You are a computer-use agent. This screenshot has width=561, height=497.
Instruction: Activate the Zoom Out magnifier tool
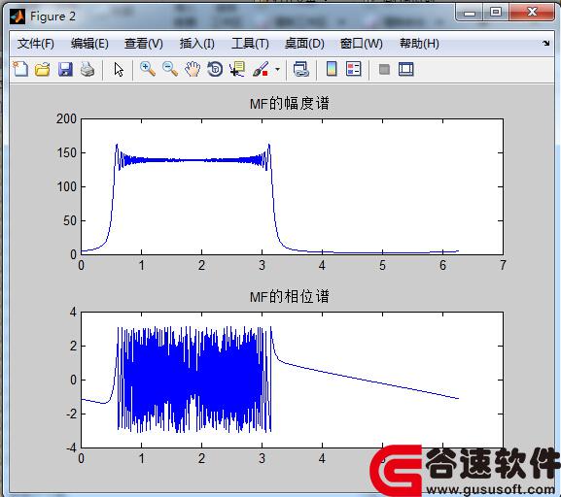[x=170, y=69]
